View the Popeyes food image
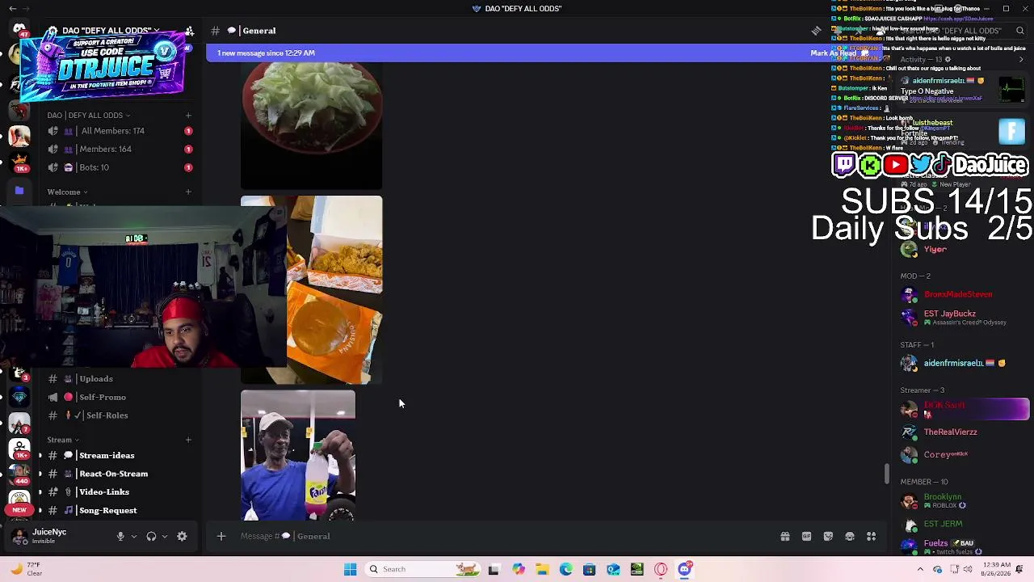This screenshot has height=582, width=1034. tap(311, 289)
